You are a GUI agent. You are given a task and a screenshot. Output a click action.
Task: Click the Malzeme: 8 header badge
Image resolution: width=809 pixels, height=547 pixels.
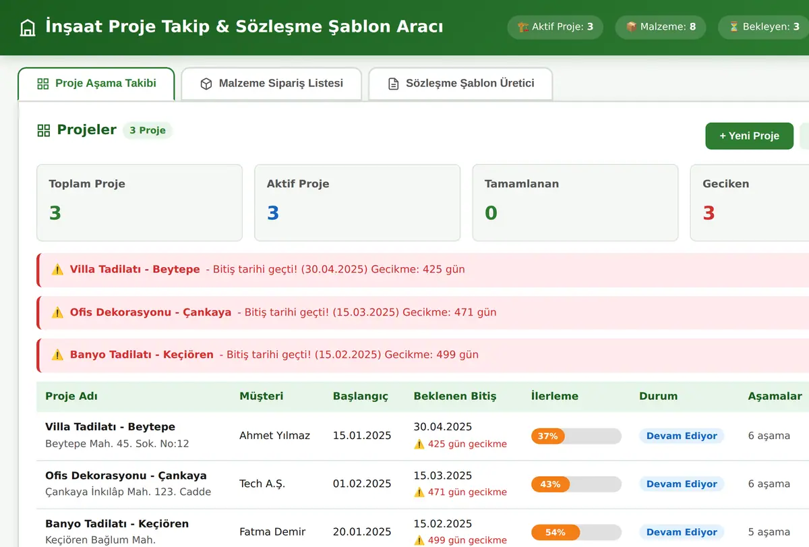[661, 27]
